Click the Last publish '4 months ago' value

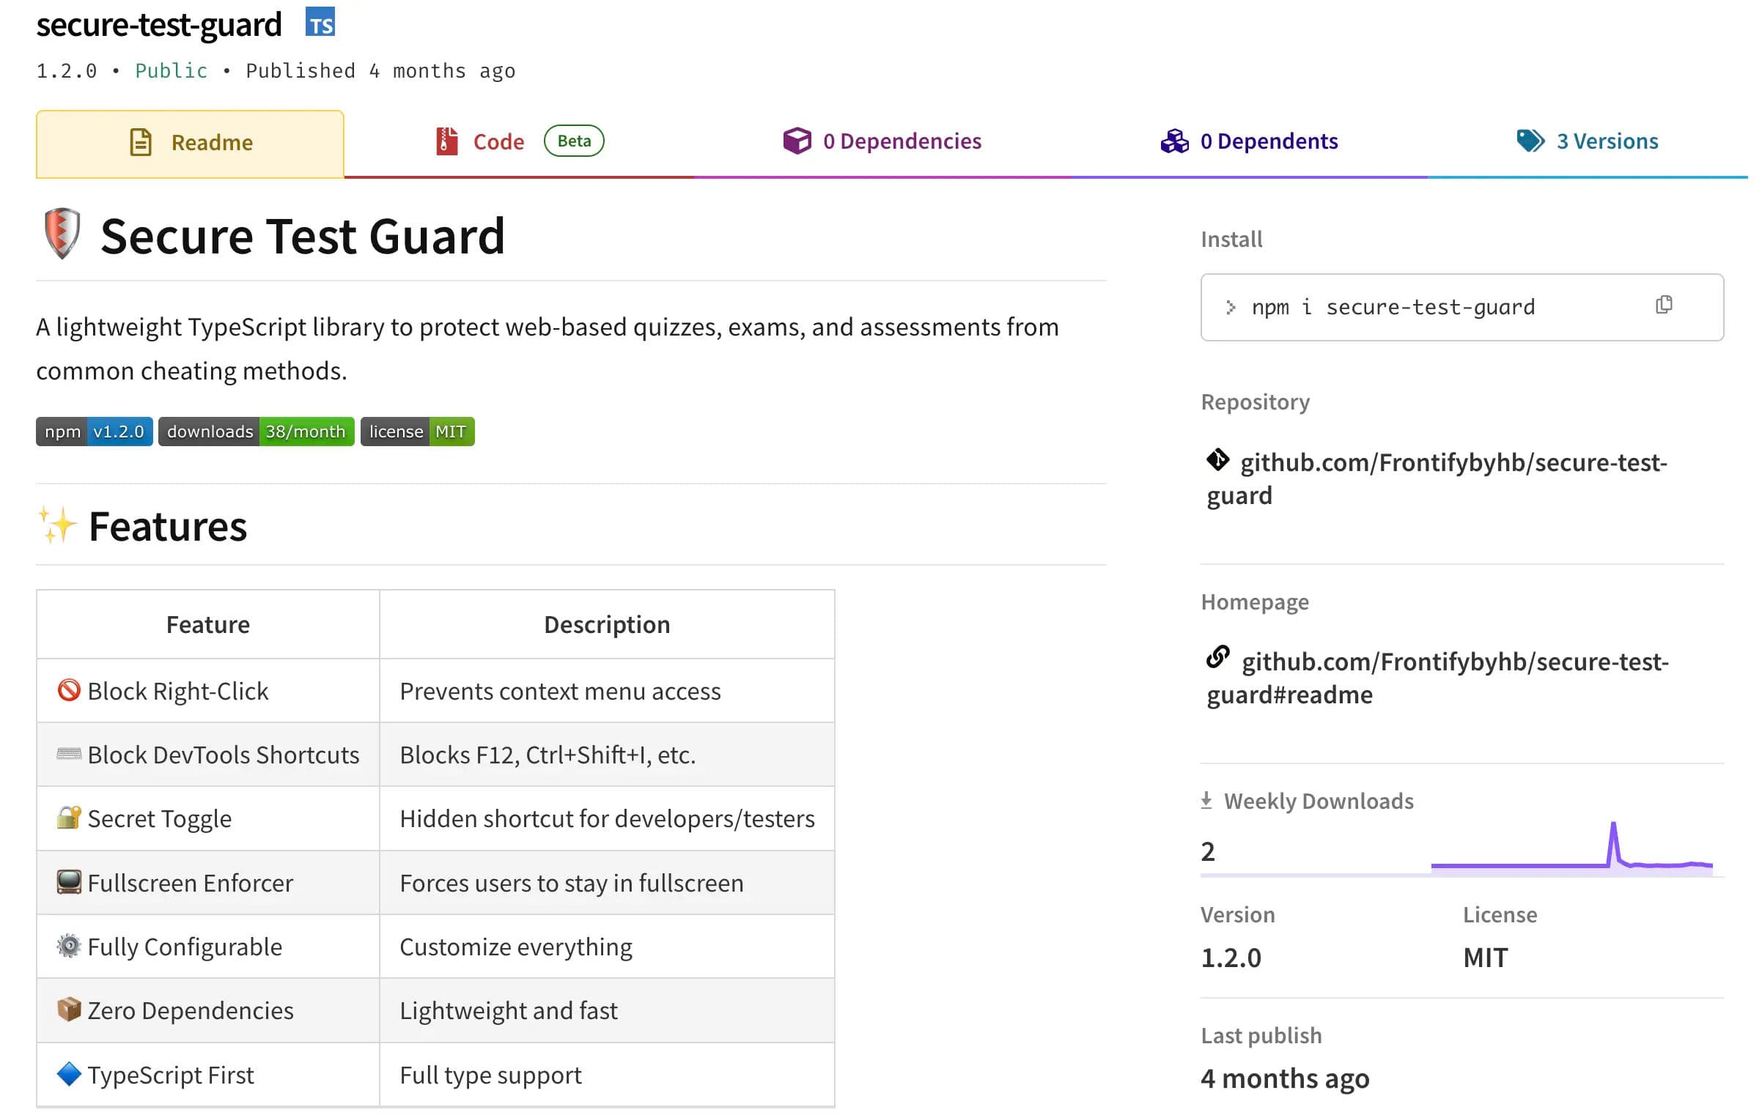1285,1078
